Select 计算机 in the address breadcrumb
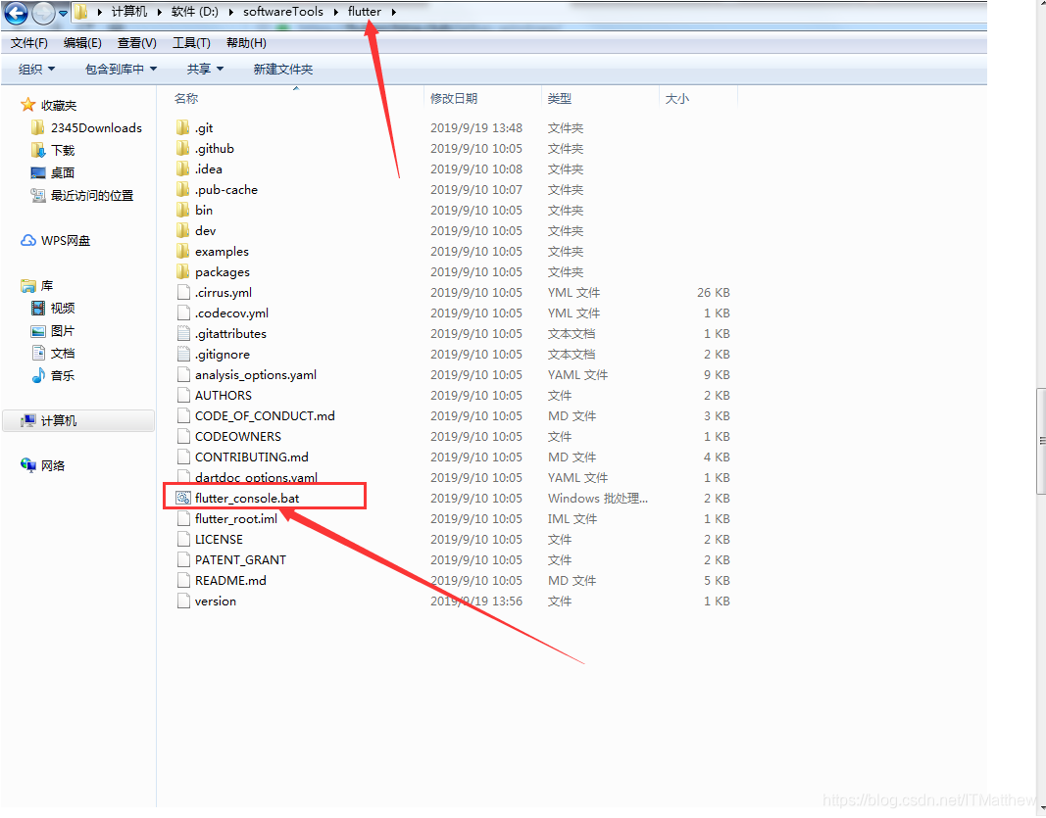Viewport: 1046px width, 818px height. pos(128,12)
